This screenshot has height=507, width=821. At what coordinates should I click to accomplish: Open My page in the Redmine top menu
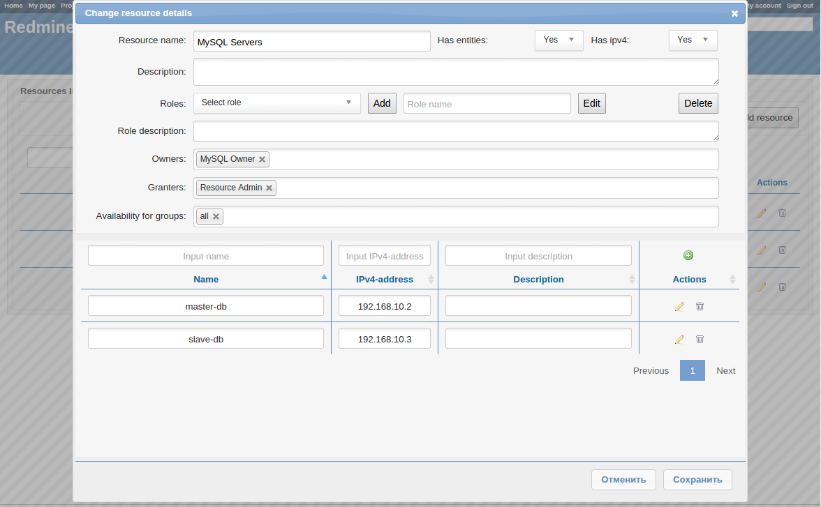42,6
